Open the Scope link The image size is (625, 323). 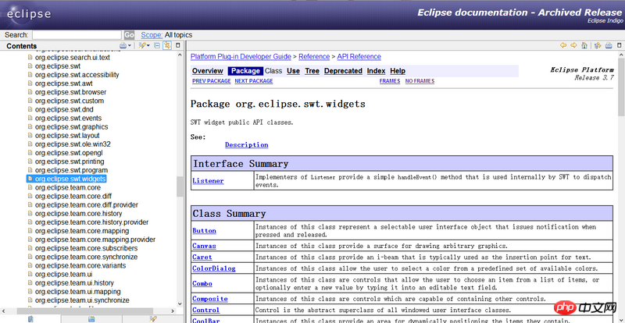152,35
